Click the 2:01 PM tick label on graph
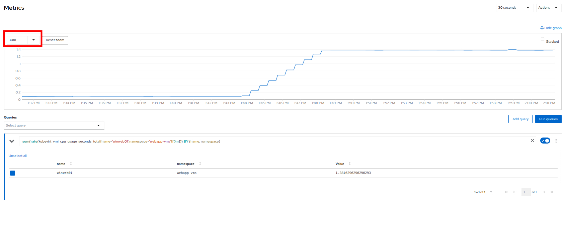This screenshot has width=566, height=240. click(x=549, y=103)
